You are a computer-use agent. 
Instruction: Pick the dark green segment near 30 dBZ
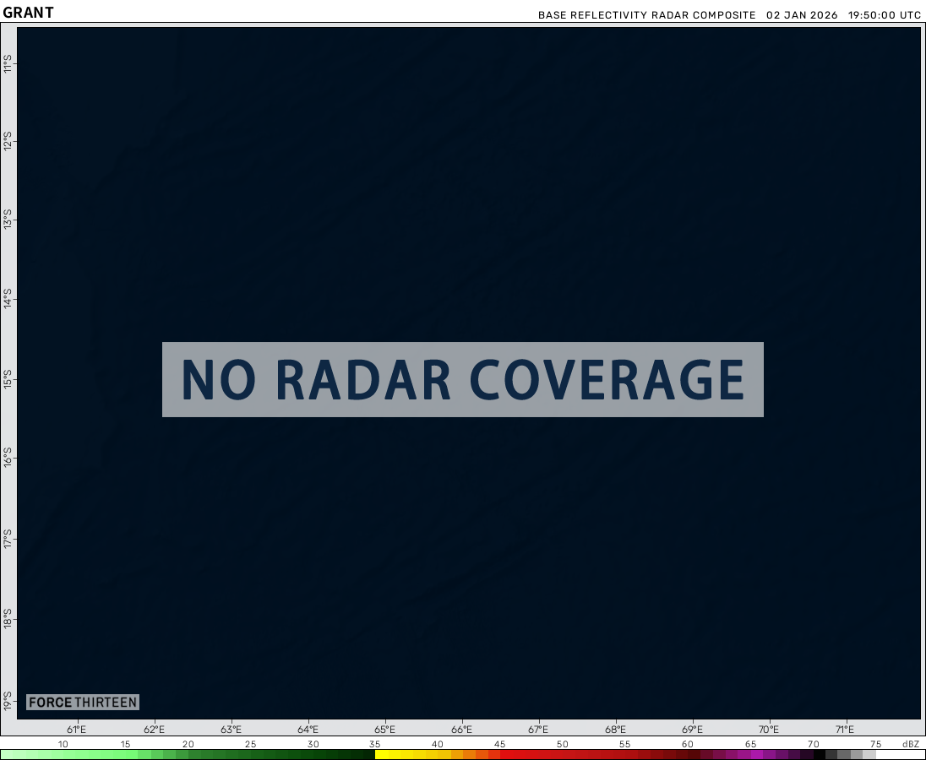pyautogui.click(x=313, y=754)
